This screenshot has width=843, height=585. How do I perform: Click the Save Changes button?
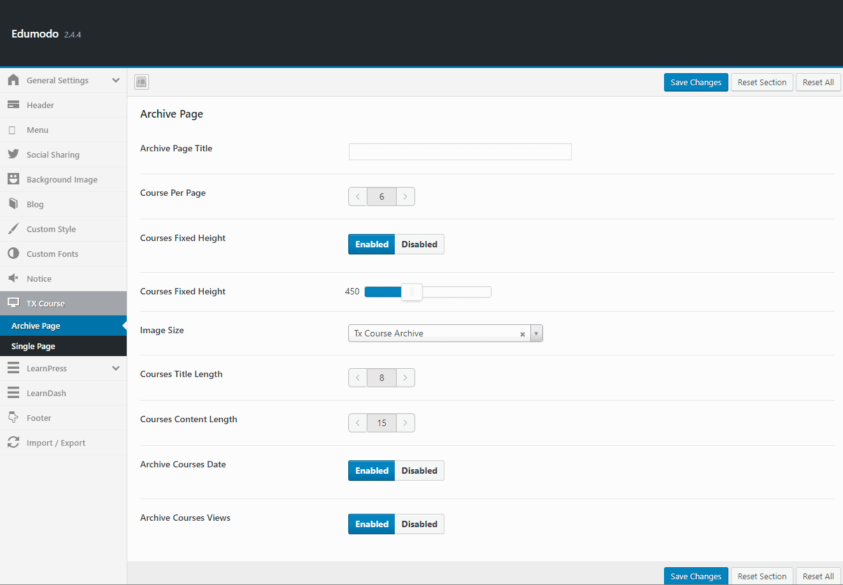[695, 82]
